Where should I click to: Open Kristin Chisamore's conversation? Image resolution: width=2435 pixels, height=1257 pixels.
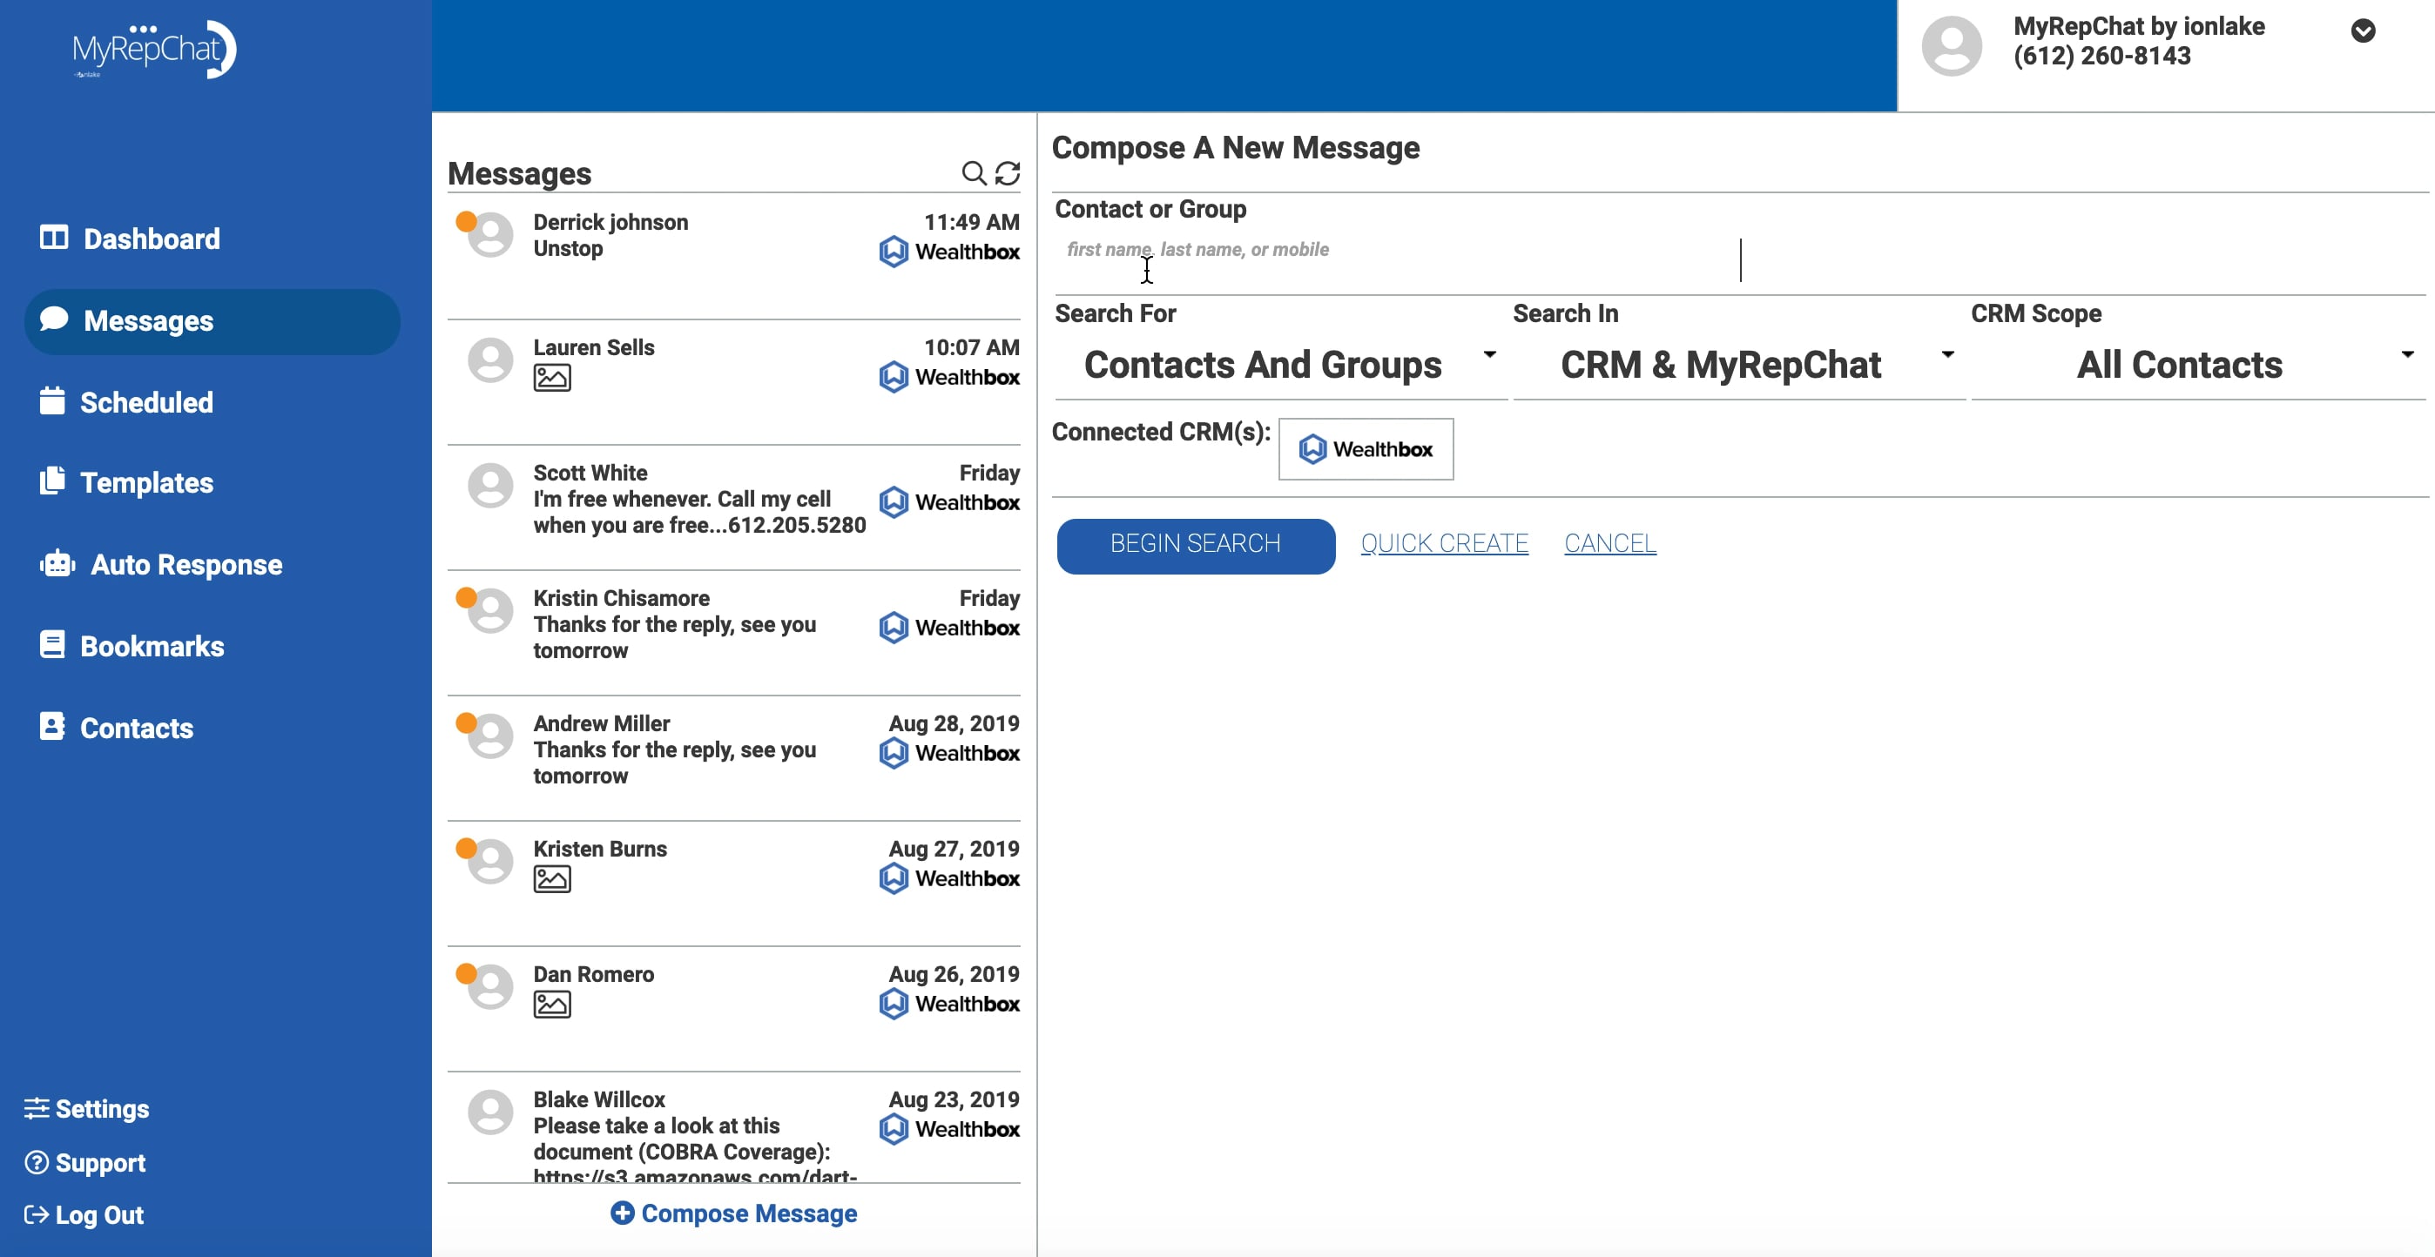733,633
